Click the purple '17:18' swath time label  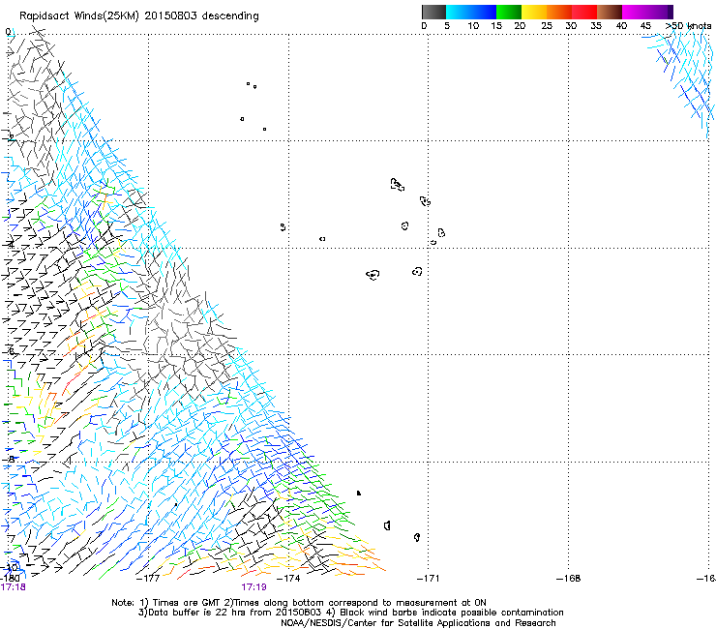point(13,587)
